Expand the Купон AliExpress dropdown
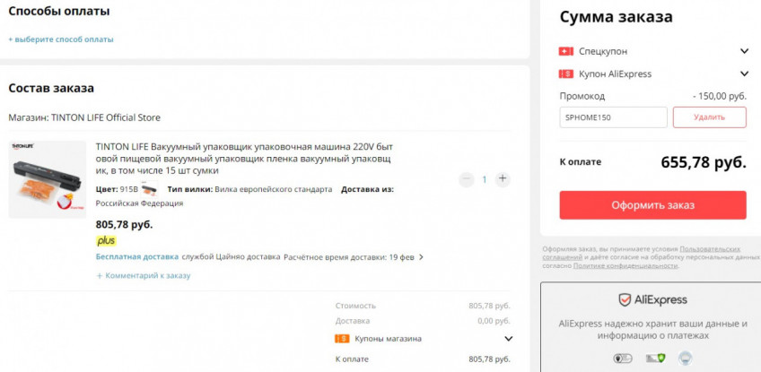The width and height of the screenshot is (761, 372). pos(744,74)
